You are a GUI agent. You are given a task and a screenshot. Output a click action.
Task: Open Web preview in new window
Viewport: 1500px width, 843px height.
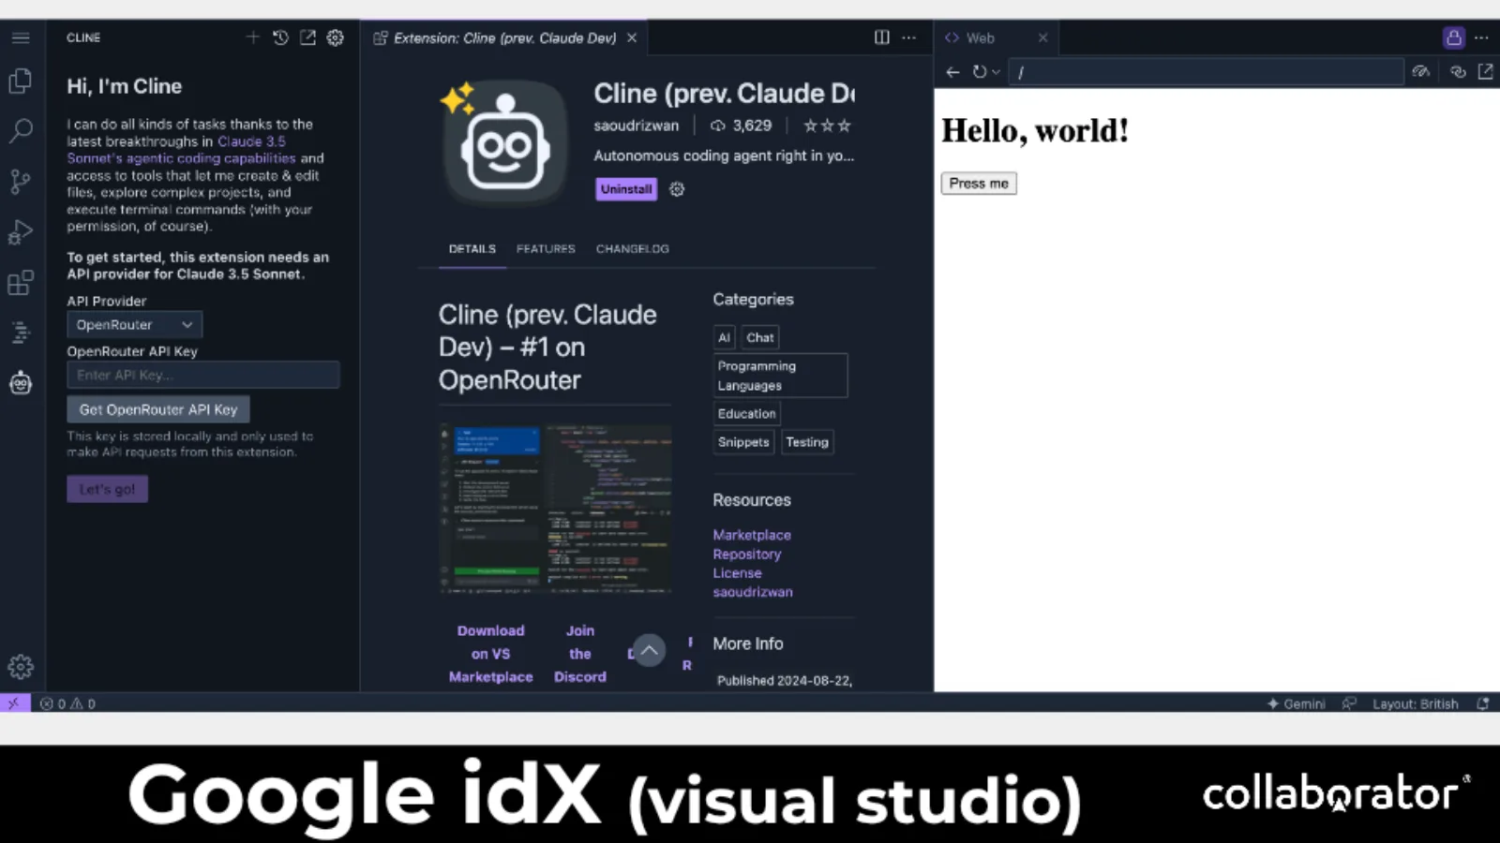(x=1485, y=72)
